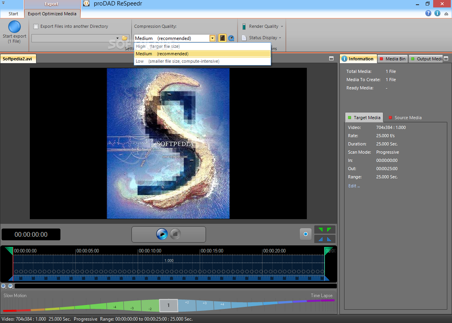The height and width of the screenshot is (323, 452).
Task: Click the Render Quality icon
Action: [244, 27]
